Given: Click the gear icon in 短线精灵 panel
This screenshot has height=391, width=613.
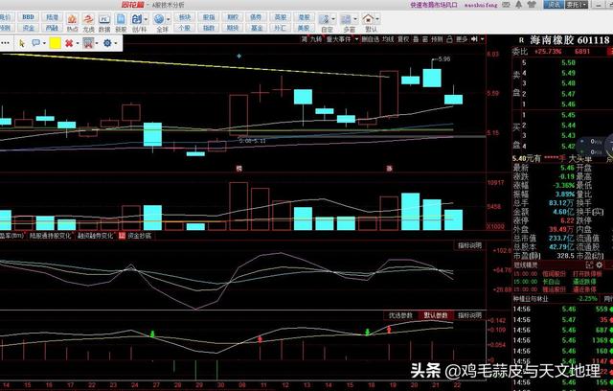Looking at the screenshot, I should click(599, 265).
